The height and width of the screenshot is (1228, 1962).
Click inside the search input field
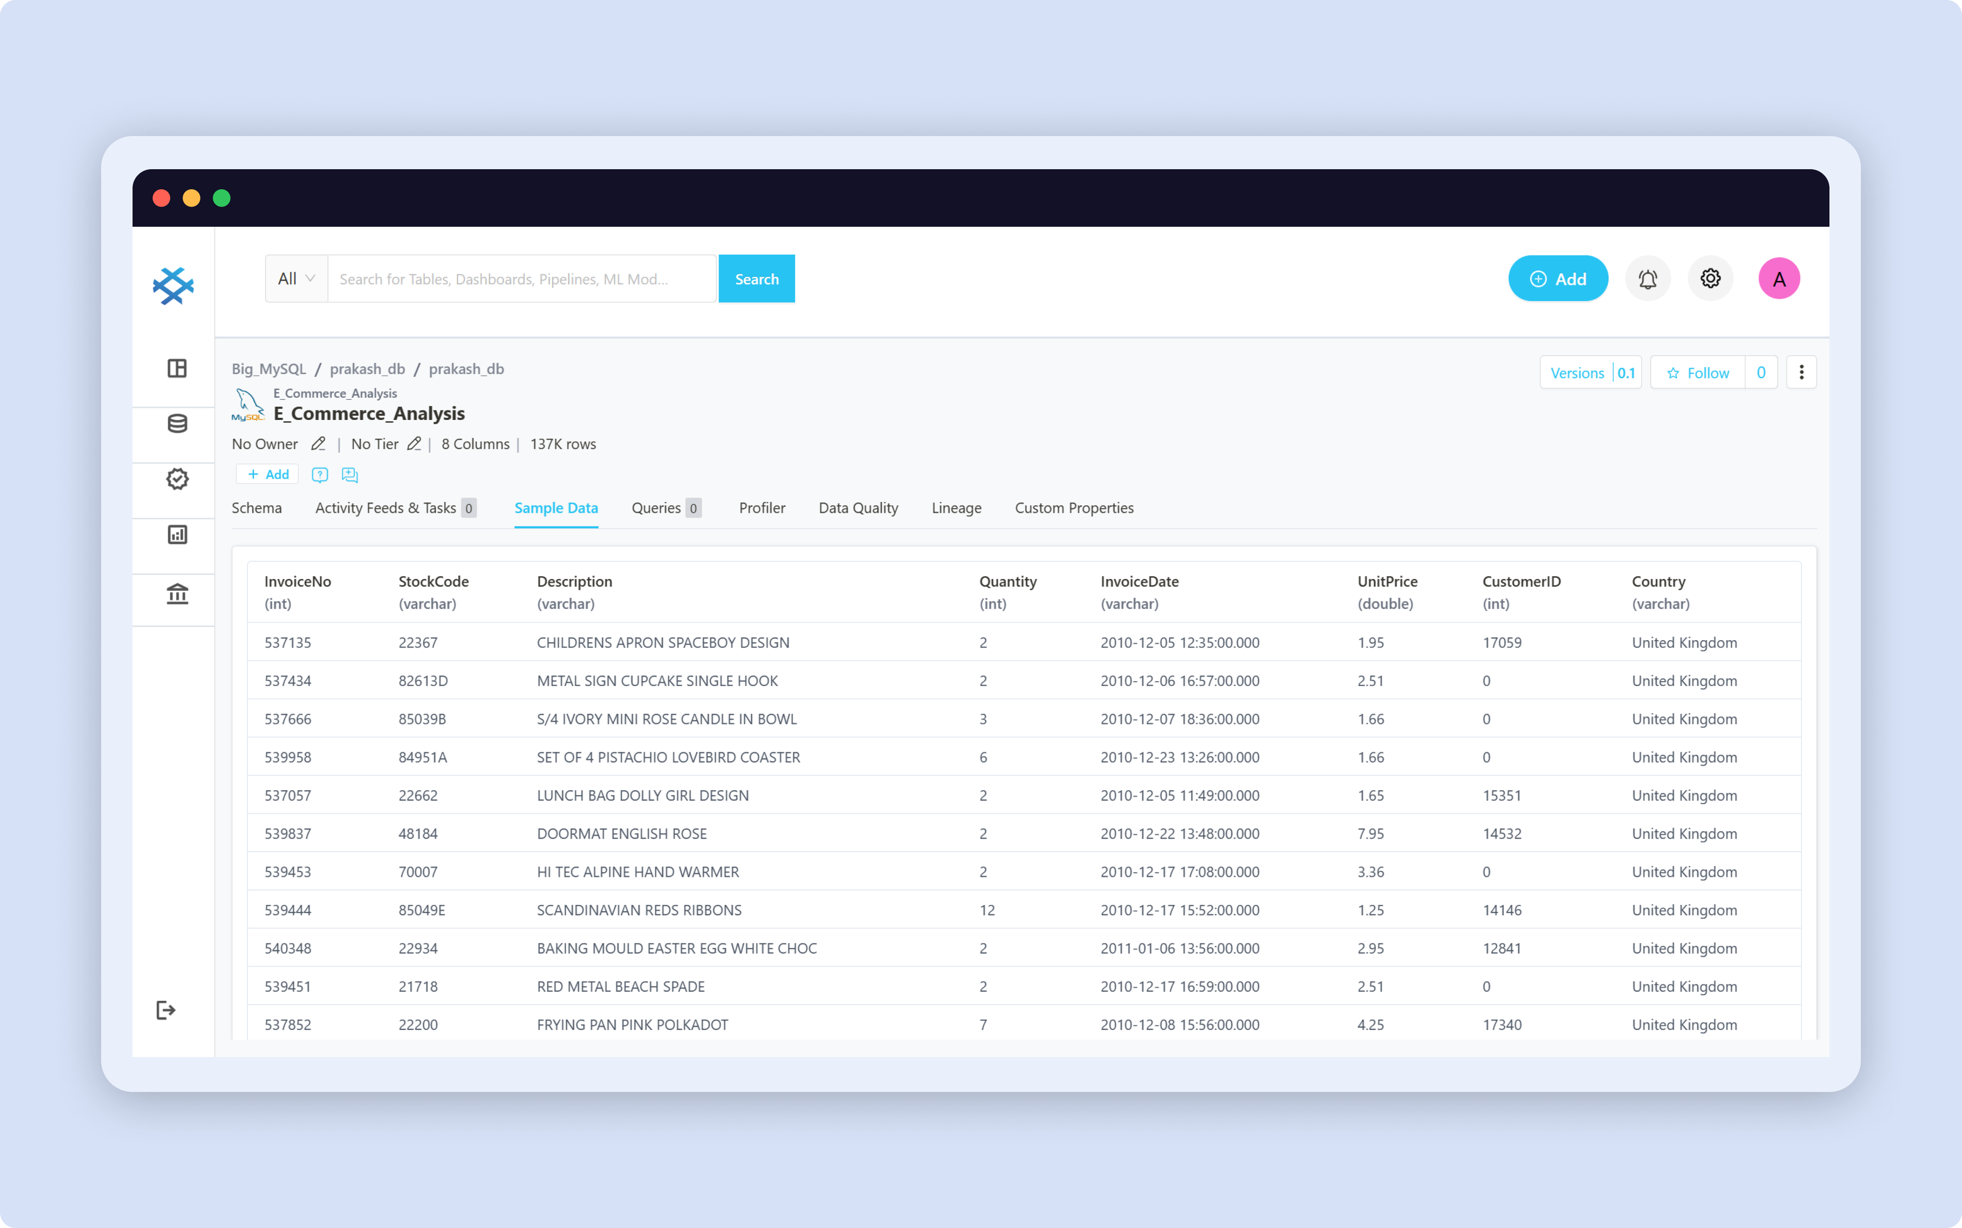coord(520,278)
